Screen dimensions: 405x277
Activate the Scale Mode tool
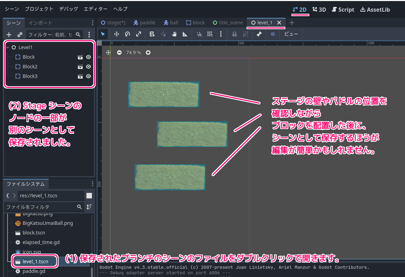(139, 34)
